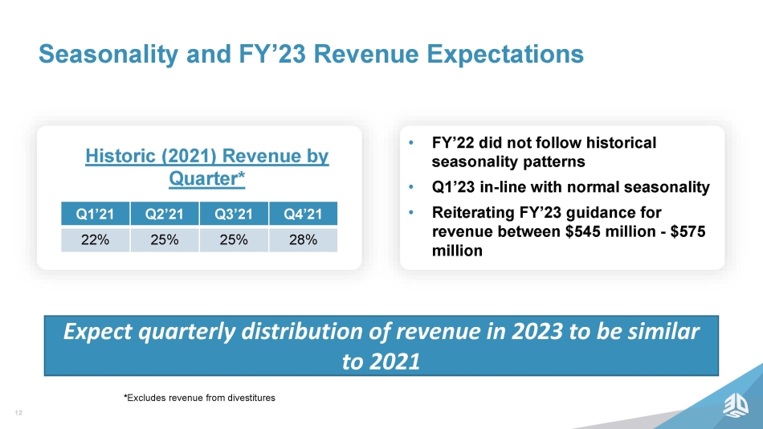
Task: Select the Q4'21 table header cell
Action: click(x=303, y=214)
